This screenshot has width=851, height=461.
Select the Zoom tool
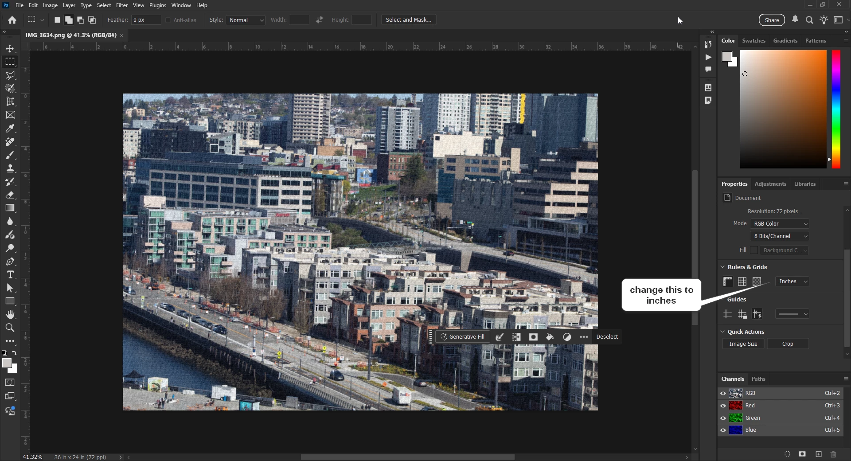10,328
